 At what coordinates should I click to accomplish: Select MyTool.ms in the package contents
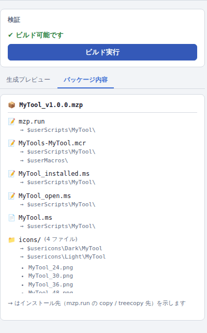tap(35, 218)
